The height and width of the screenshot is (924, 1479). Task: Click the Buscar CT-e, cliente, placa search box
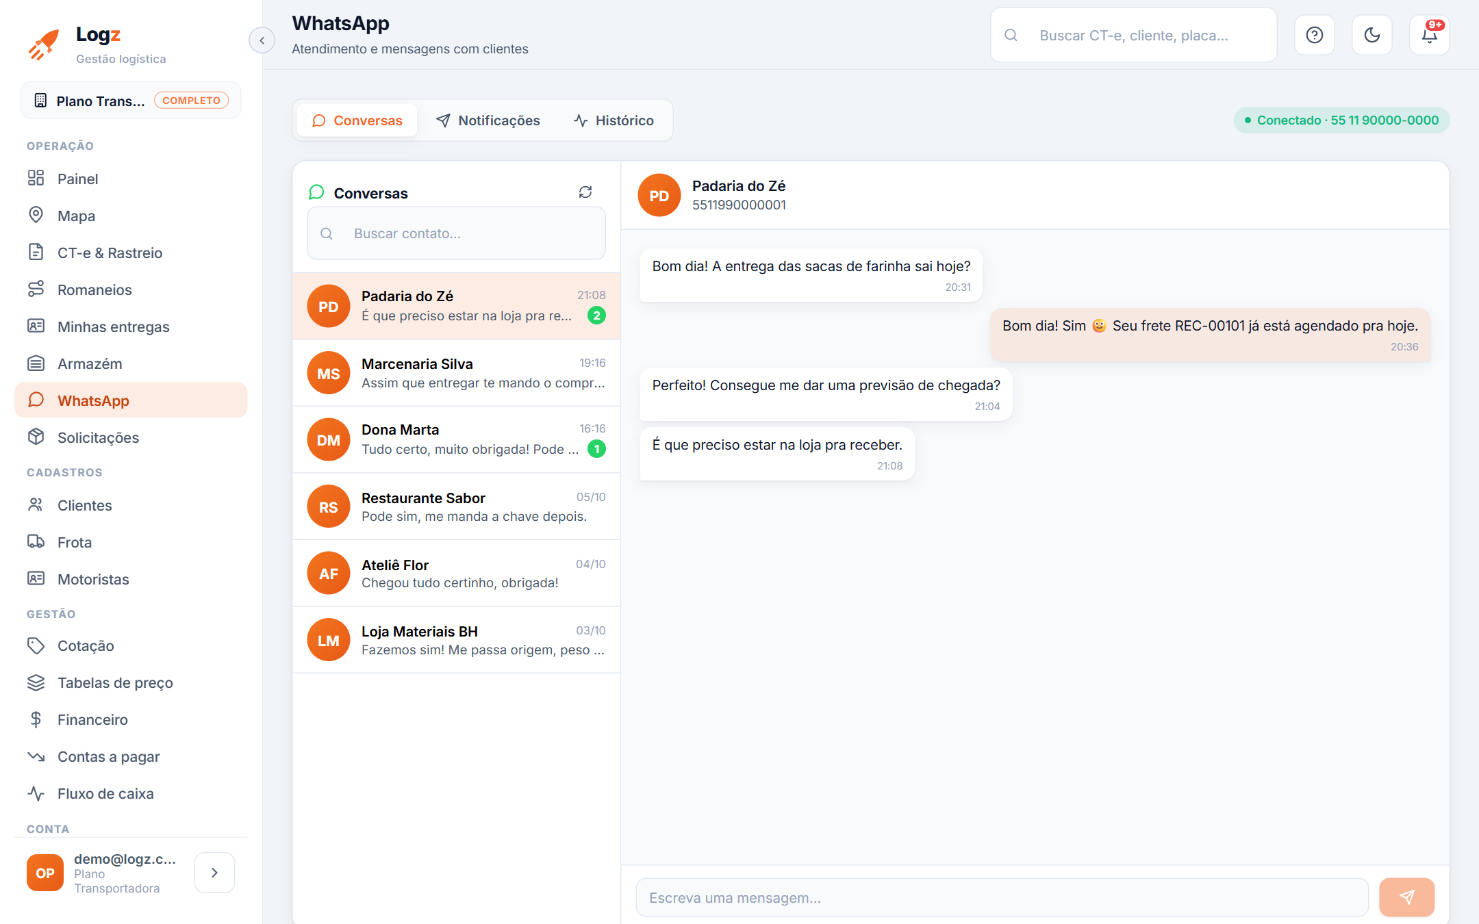pos(1134,35)
